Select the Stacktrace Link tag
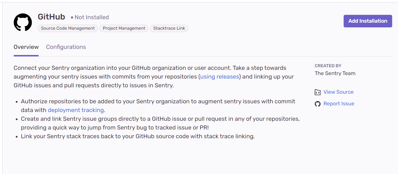 [169, 28]
